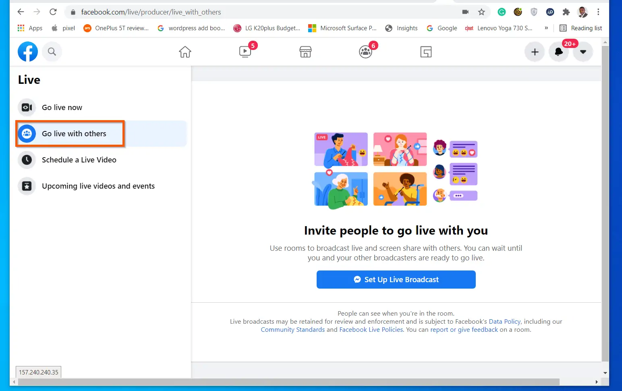
Task: Open Facebook Live Policies link
Action: [x=371, y=329]
